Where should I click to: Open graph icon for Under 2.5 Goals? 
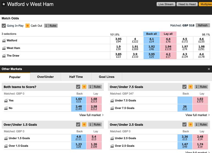pos(112,138)
